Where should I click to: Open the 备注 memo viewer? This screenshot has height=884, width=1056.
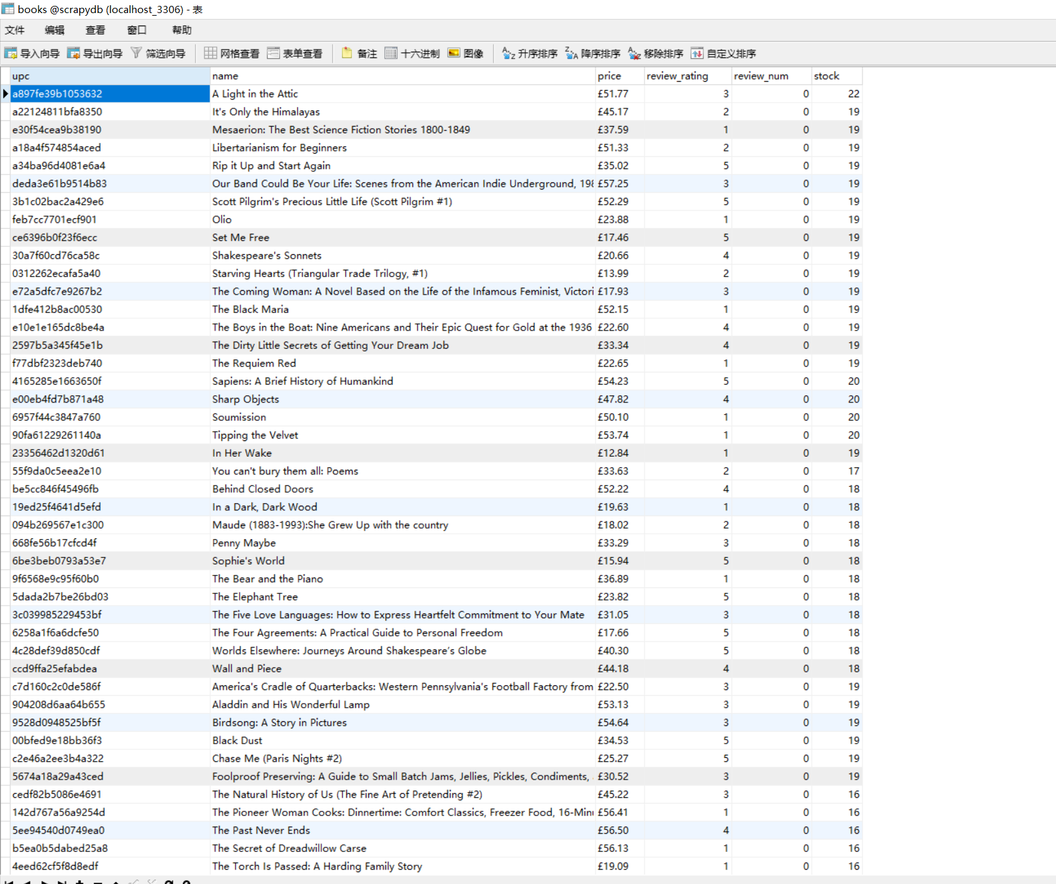(359, 54)
